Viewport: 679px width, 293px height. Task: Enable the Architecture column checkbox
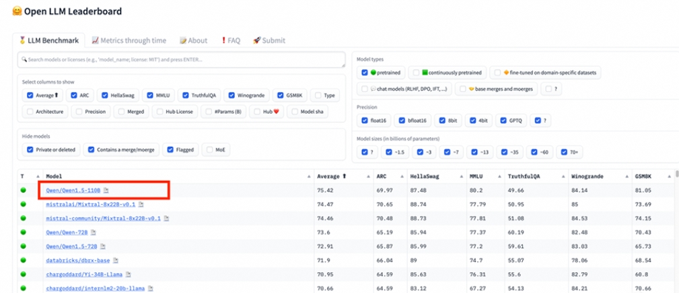[30, 112]
